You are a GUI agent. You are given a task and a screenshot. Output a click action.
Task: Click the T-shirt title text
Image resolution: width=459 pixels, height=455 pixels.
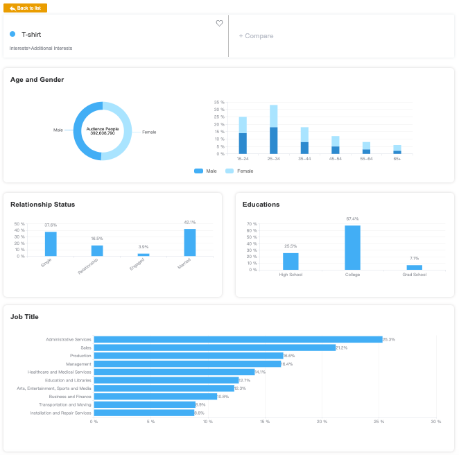(31, 35)
